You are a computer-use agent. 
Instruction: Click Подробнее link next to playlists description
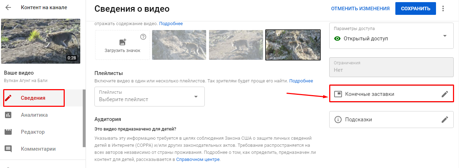coord(301,81)
